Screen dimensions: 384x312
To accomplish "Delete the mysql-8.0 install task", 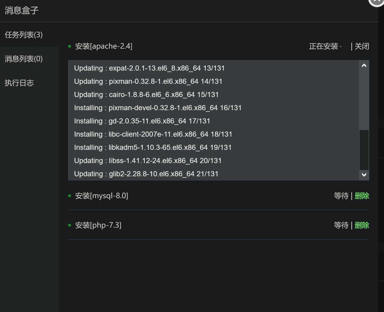I will (x=362, y=196).
